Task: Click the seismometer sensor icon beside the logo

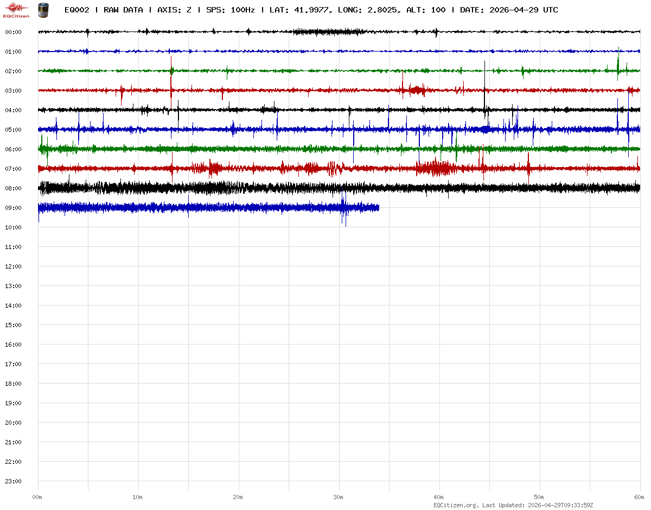Action: pyautogui.click(x=42, y=10)
